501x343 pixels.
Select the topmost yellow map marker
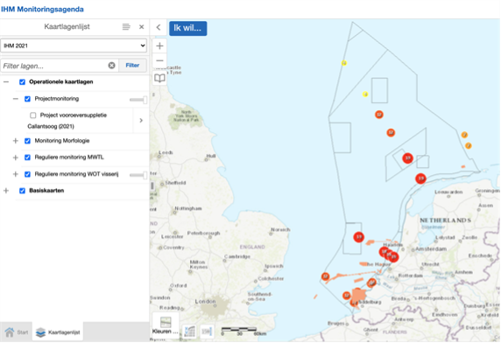344,63
